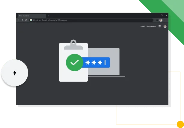Click the lightning bolt circle
This screenshot has width=184, height=128.
(15, 73)
